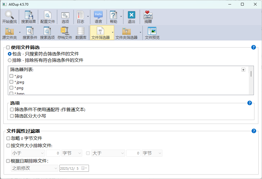Viewport: 262px width, 179px height.
Task: Open the 小于 size comparison dropdown
Action: coord(28,153)
